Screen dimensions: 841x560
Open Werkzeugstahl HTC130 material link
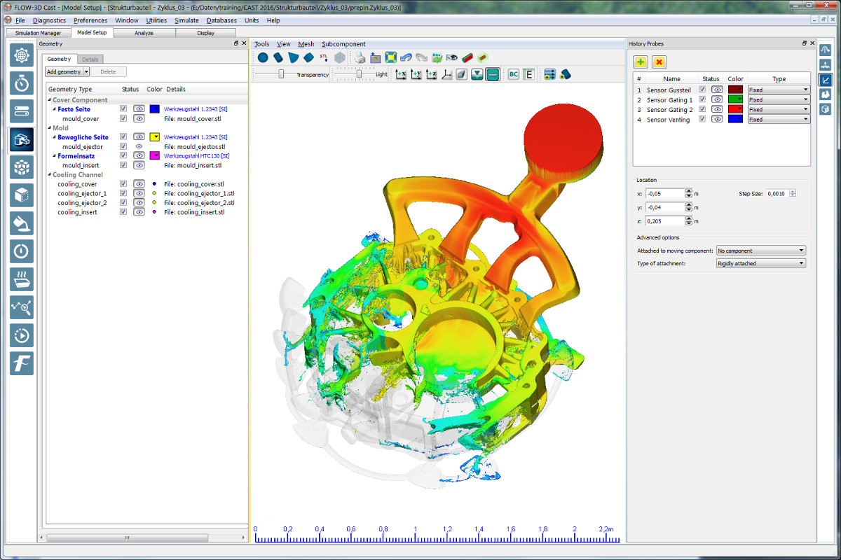pyautogui.click(x=196, y=156)
